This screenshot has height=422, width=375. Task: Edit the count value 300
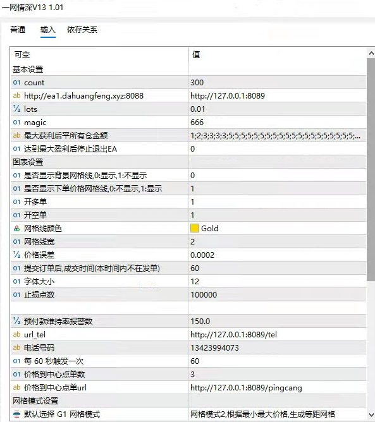[277, 82]
